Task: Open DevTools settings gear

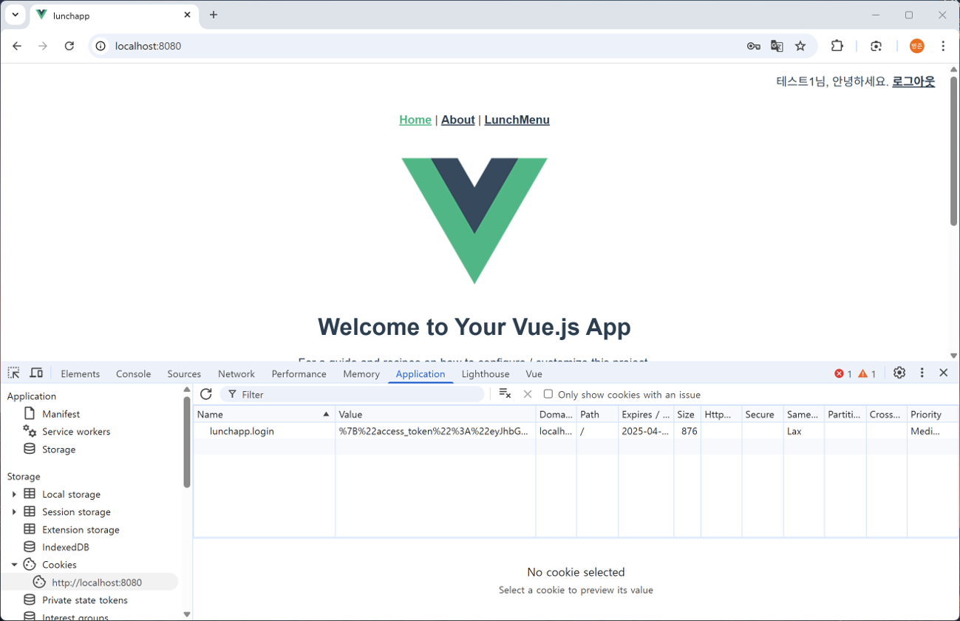Action: coord(899,373)
